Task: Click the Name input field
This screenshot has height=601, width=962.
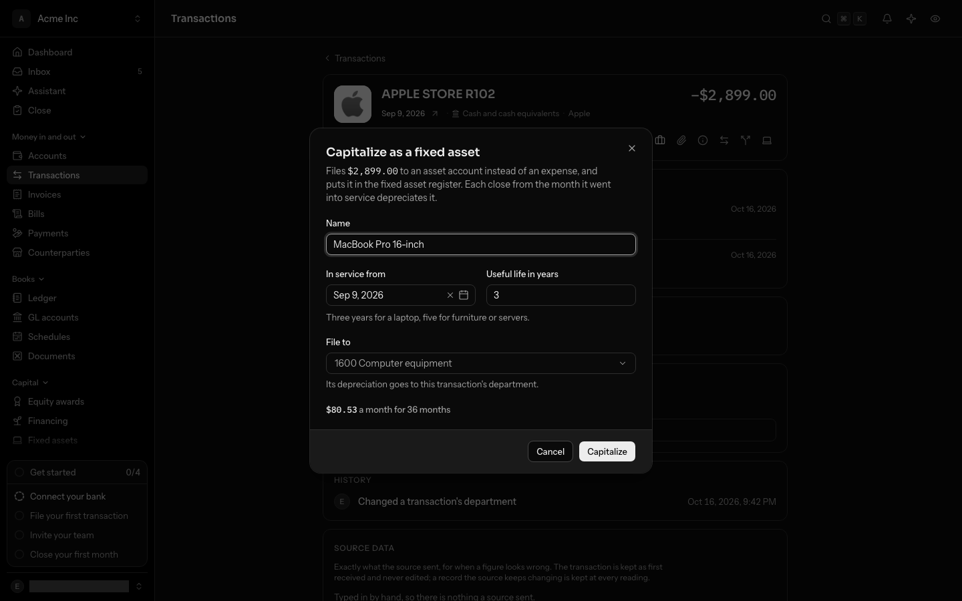Action: pyautogui.click(x=481, y=244)
